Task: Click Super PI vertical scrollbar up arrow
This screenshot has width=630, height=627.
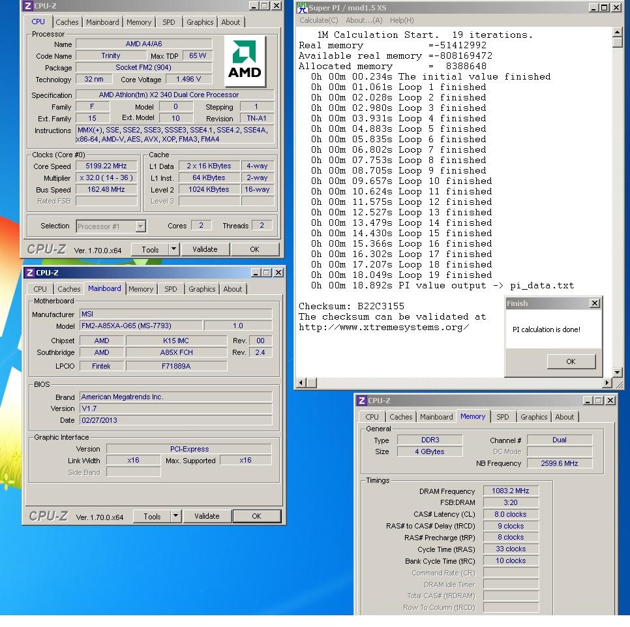Action: point(618,32)
